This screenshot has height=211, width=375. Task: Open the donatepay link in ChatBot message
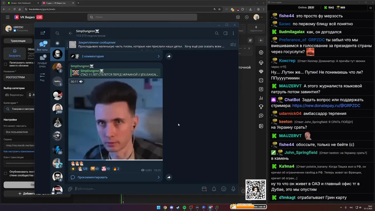[x=326, y=105]
